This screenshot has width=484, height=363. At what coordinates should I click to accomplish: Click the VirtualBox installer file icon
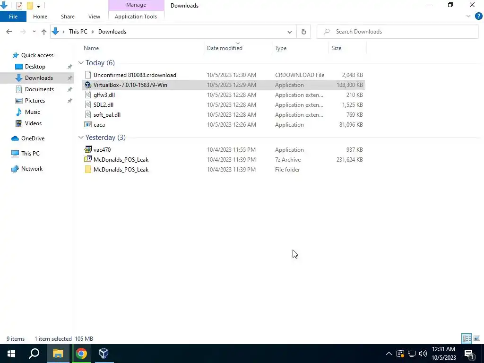click(x=88, y=85)
